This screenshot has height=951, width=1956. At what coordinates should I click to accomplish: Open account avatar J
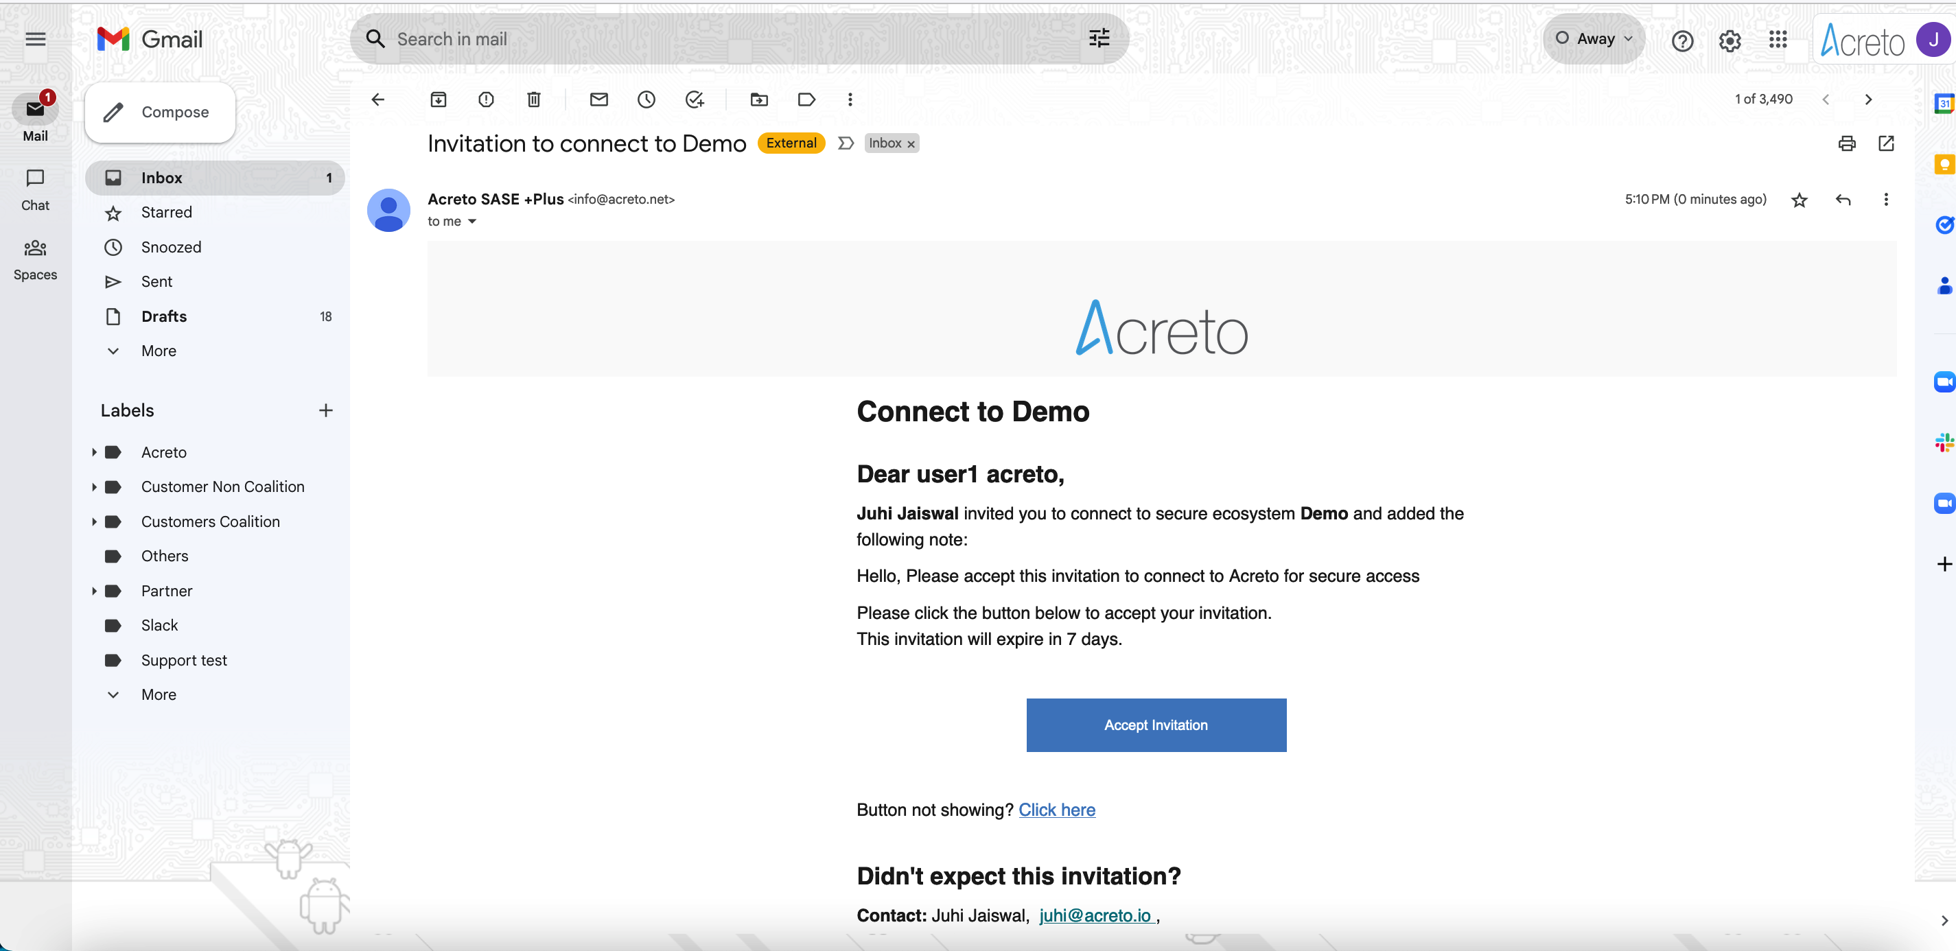1932,38
